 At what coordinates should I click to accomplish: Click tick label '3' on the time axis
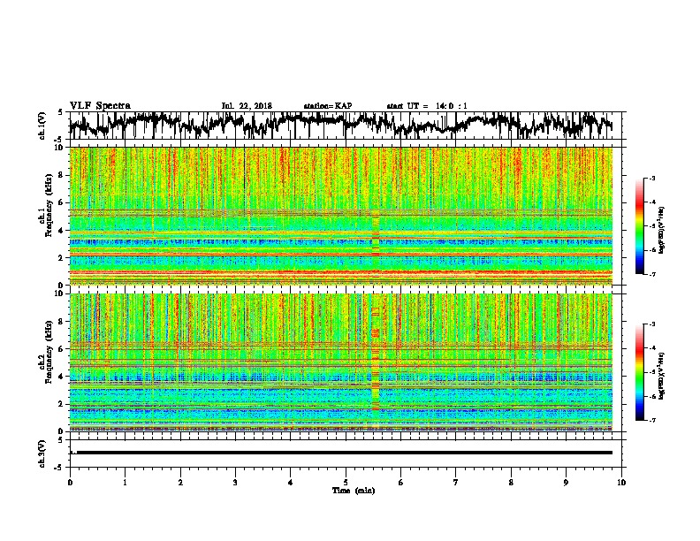[x=235, y=483]
